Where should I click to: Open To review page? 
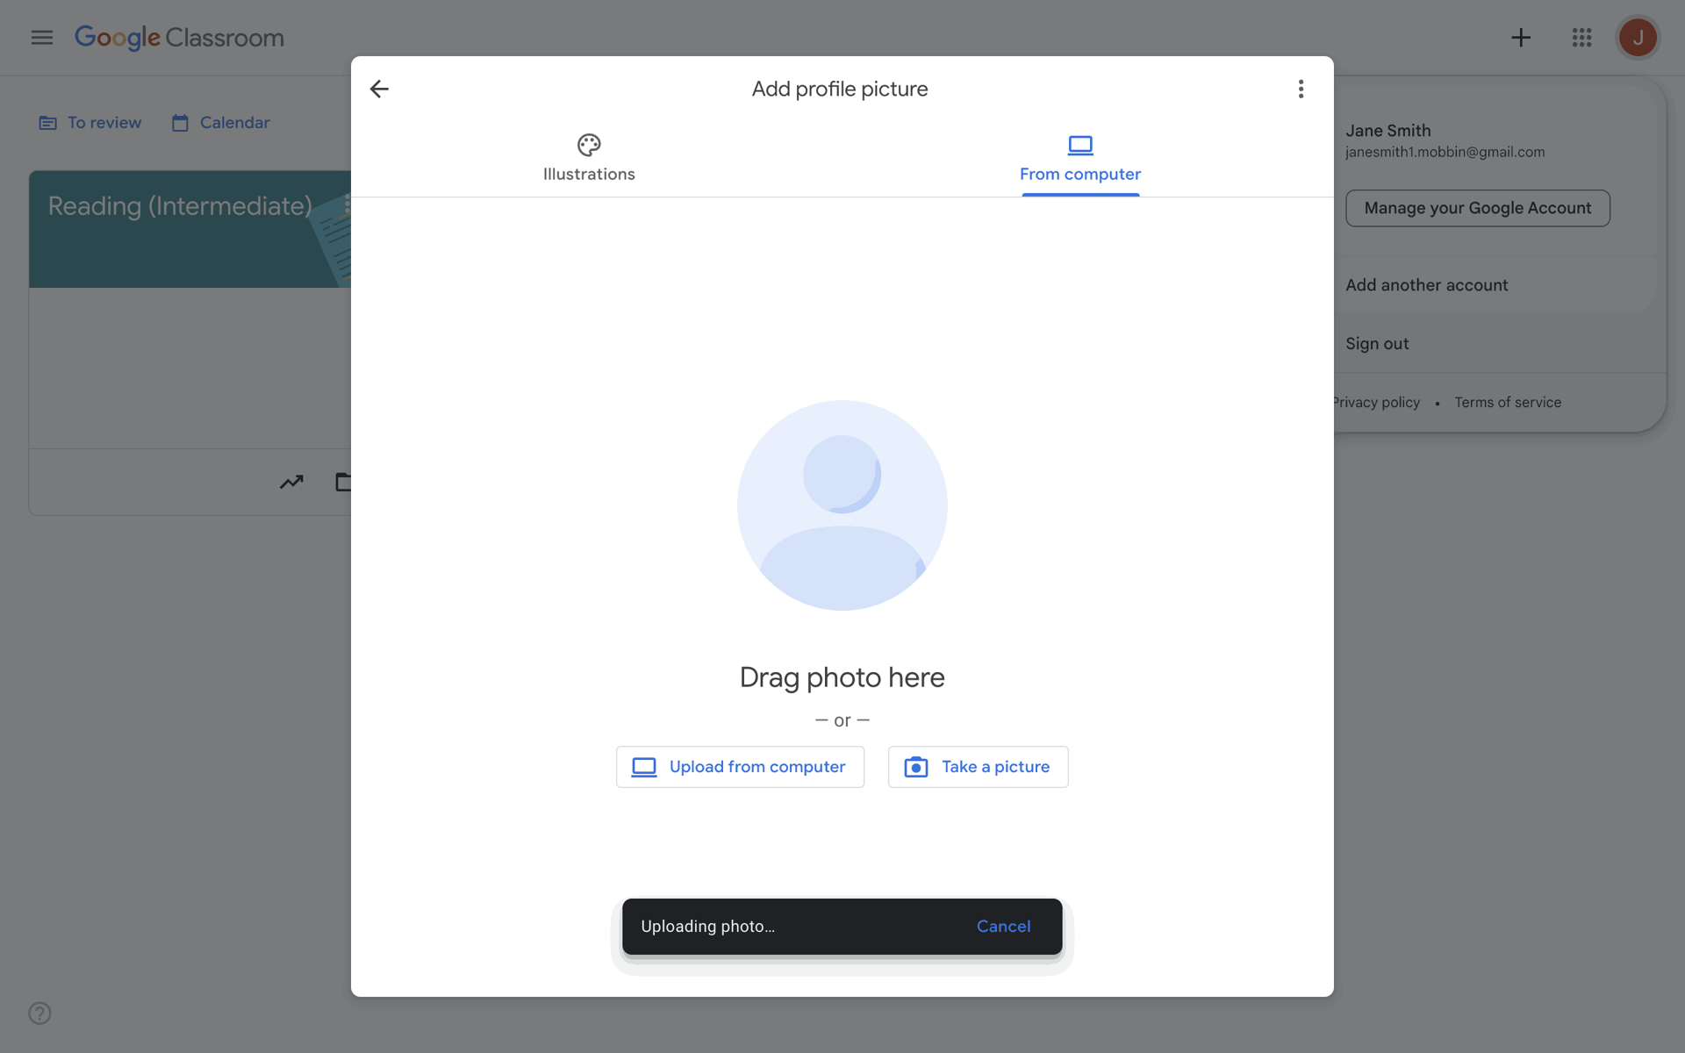click(x=90, y=123)
